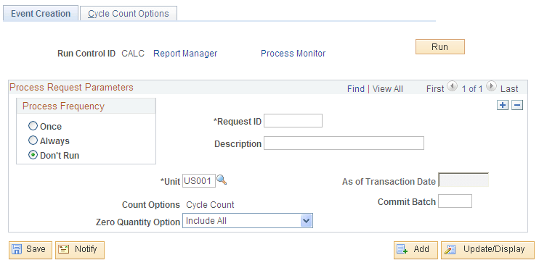
Task: Add a new row with plus icon
Action: pyautogui.click(x=503, y=106)
